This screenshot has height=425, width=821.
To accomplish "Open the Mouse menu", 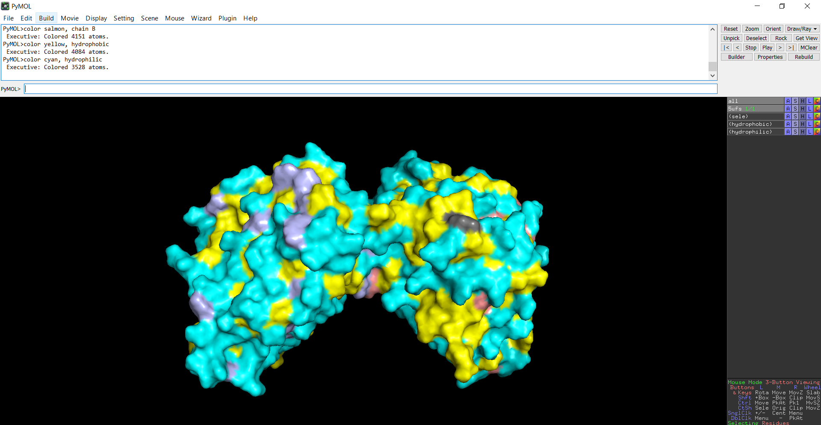I will coord(174,18).
